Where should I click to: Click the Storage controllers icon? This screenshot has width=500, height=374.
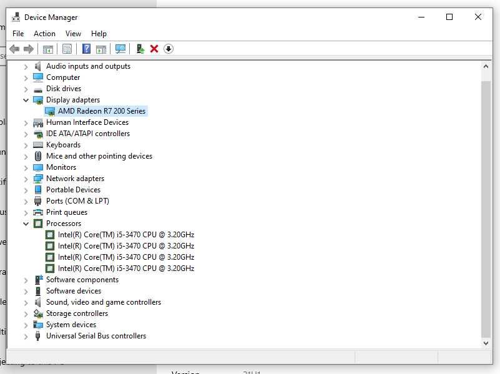[x=38, y=313]
